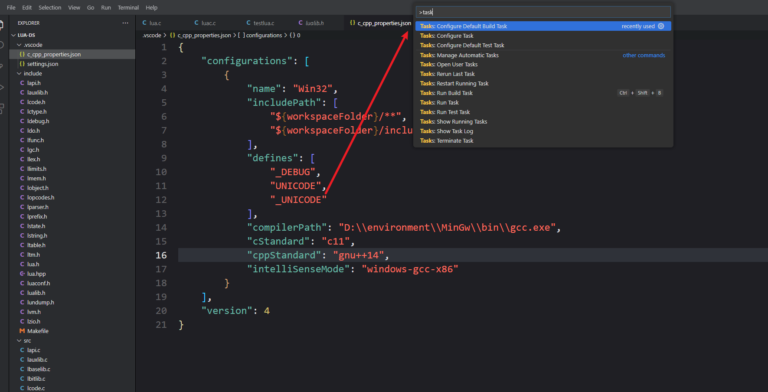This screenshot has height=392, width=768.
Task: Collapse the include folder
Action: (19, 73)
